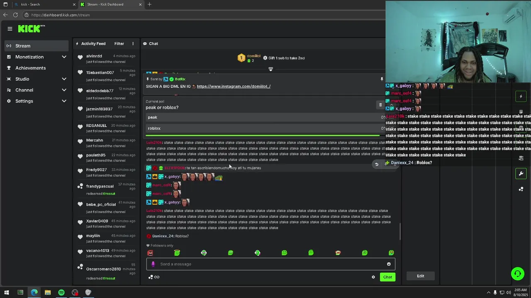Viewport: 531px width, 298px height.
Task: Click the Windows Start button
Action: tap(6, 293)
